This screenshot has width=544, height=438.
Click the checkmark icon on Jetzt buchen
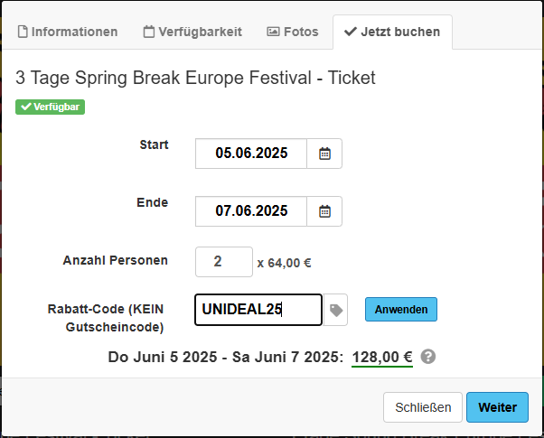351,32
